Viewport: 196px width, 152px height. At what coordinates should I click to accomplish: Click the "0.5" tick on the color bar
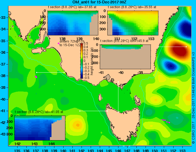coord(86,44)
